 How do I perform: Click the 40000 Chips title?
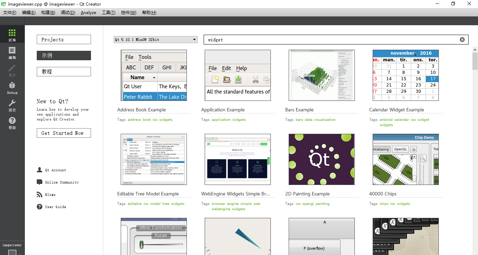(383, 194)
